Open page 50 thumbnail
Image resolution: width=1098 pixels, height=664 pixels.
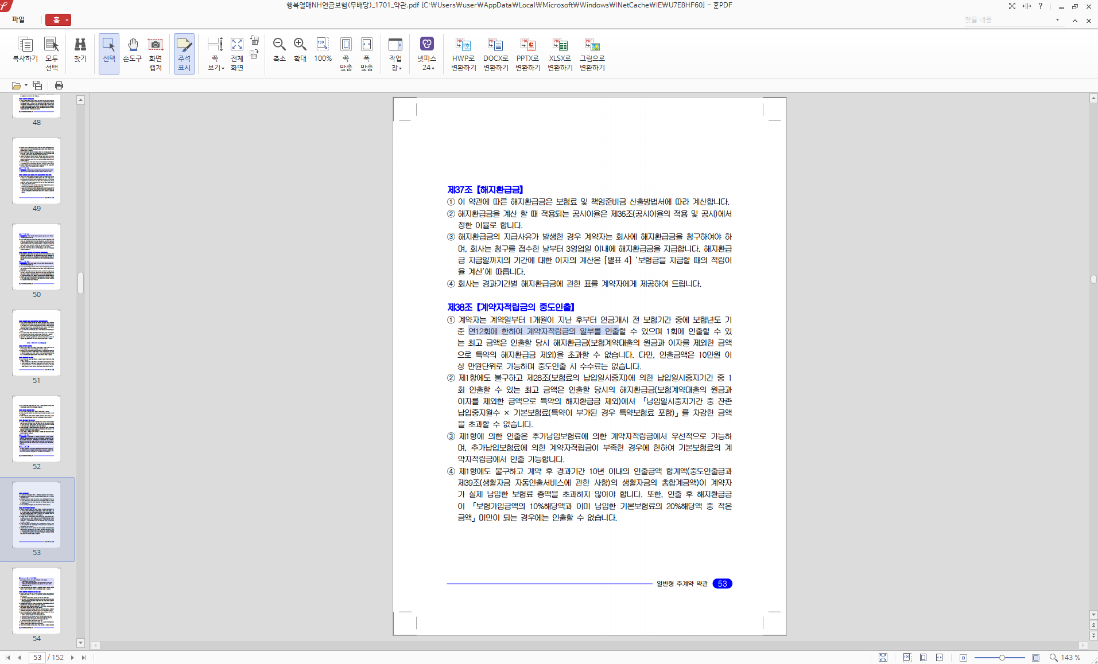(x=37, y=257)
